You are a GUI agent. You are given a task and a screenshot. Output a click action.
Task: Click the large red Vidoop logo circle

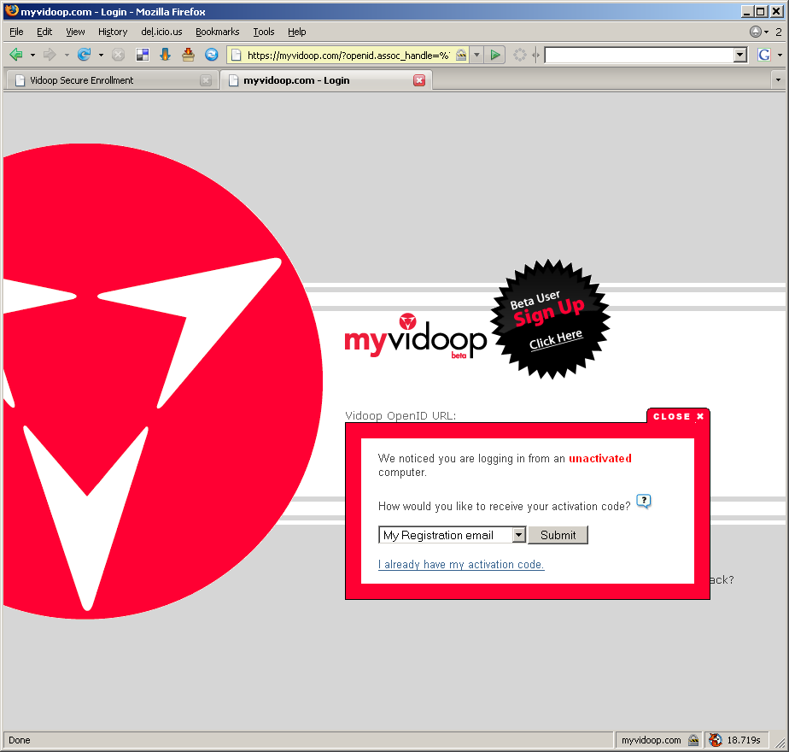tap(161, 381)
